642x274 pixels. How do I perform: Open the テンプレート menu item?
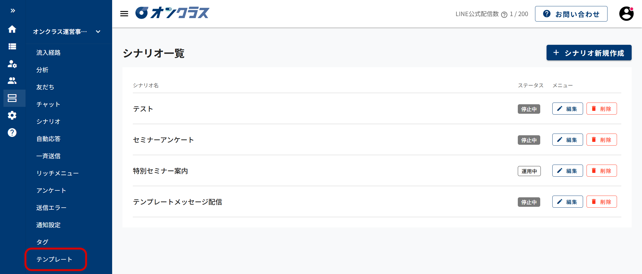(54, 259)
